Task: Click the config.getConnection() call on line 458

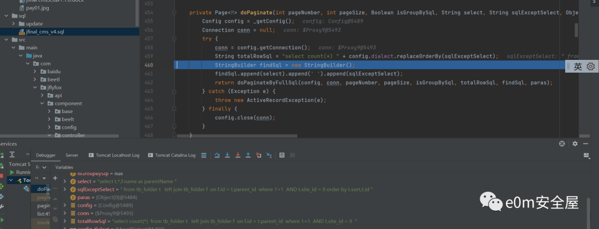Action: 273,48
